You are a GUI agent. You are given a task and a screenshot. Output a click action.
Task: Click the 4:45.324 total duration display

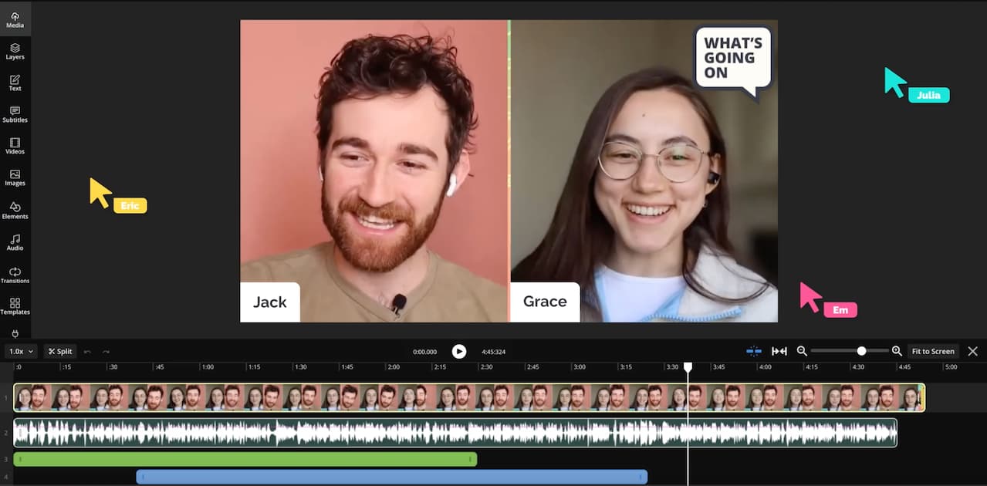(x=494, y=352)
